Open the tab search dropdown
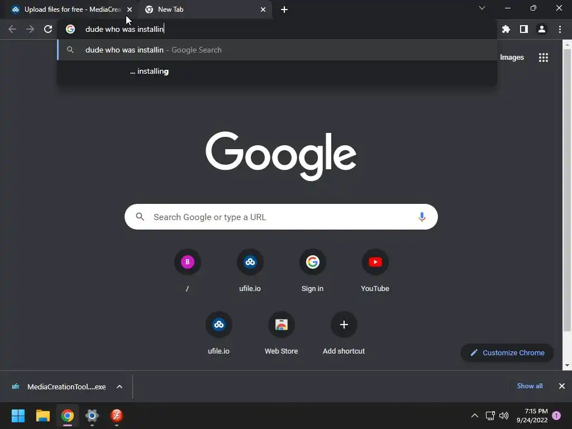Viewport: 572px width, 429px height. [482, 8]
